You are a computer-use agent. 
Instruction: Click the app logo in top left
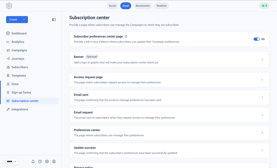click(x=9, y=6)
